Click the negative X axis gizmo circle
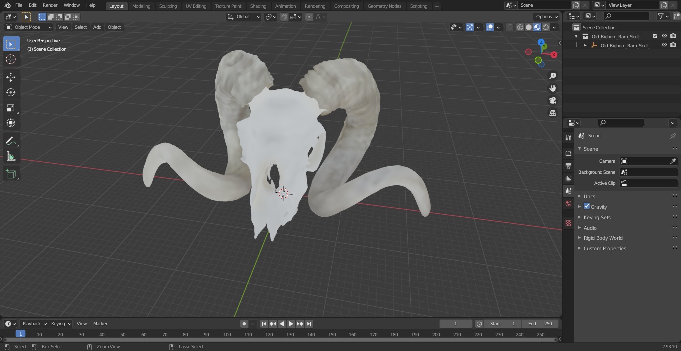 528,52
